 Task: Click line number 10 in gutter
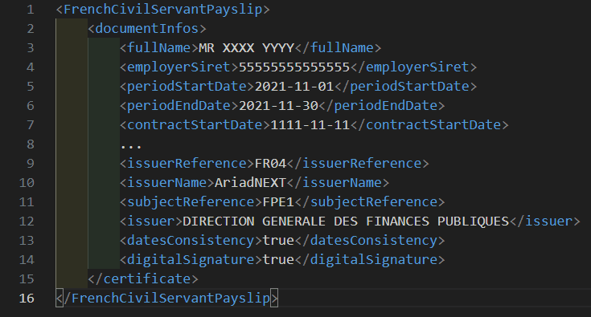(27, 183)
